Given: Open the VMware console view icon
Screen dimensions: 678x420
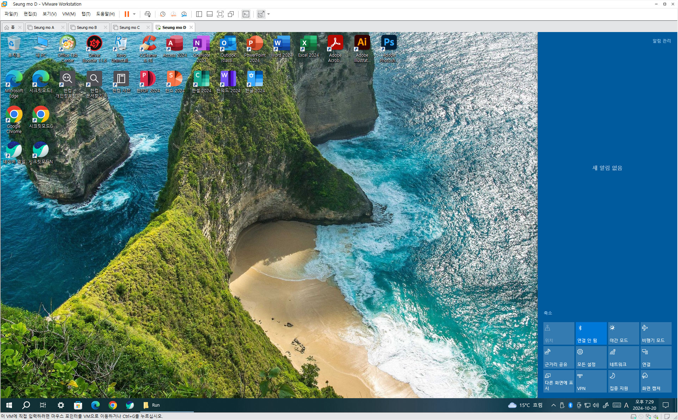Looking at the screenshot, I should coord(246,14).
